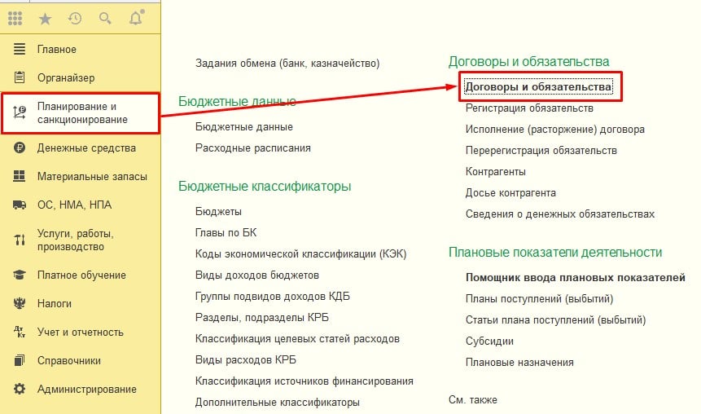The image size is (701, 414).
Task: Open Расходные расписания
Action: (x=252, y=148)
